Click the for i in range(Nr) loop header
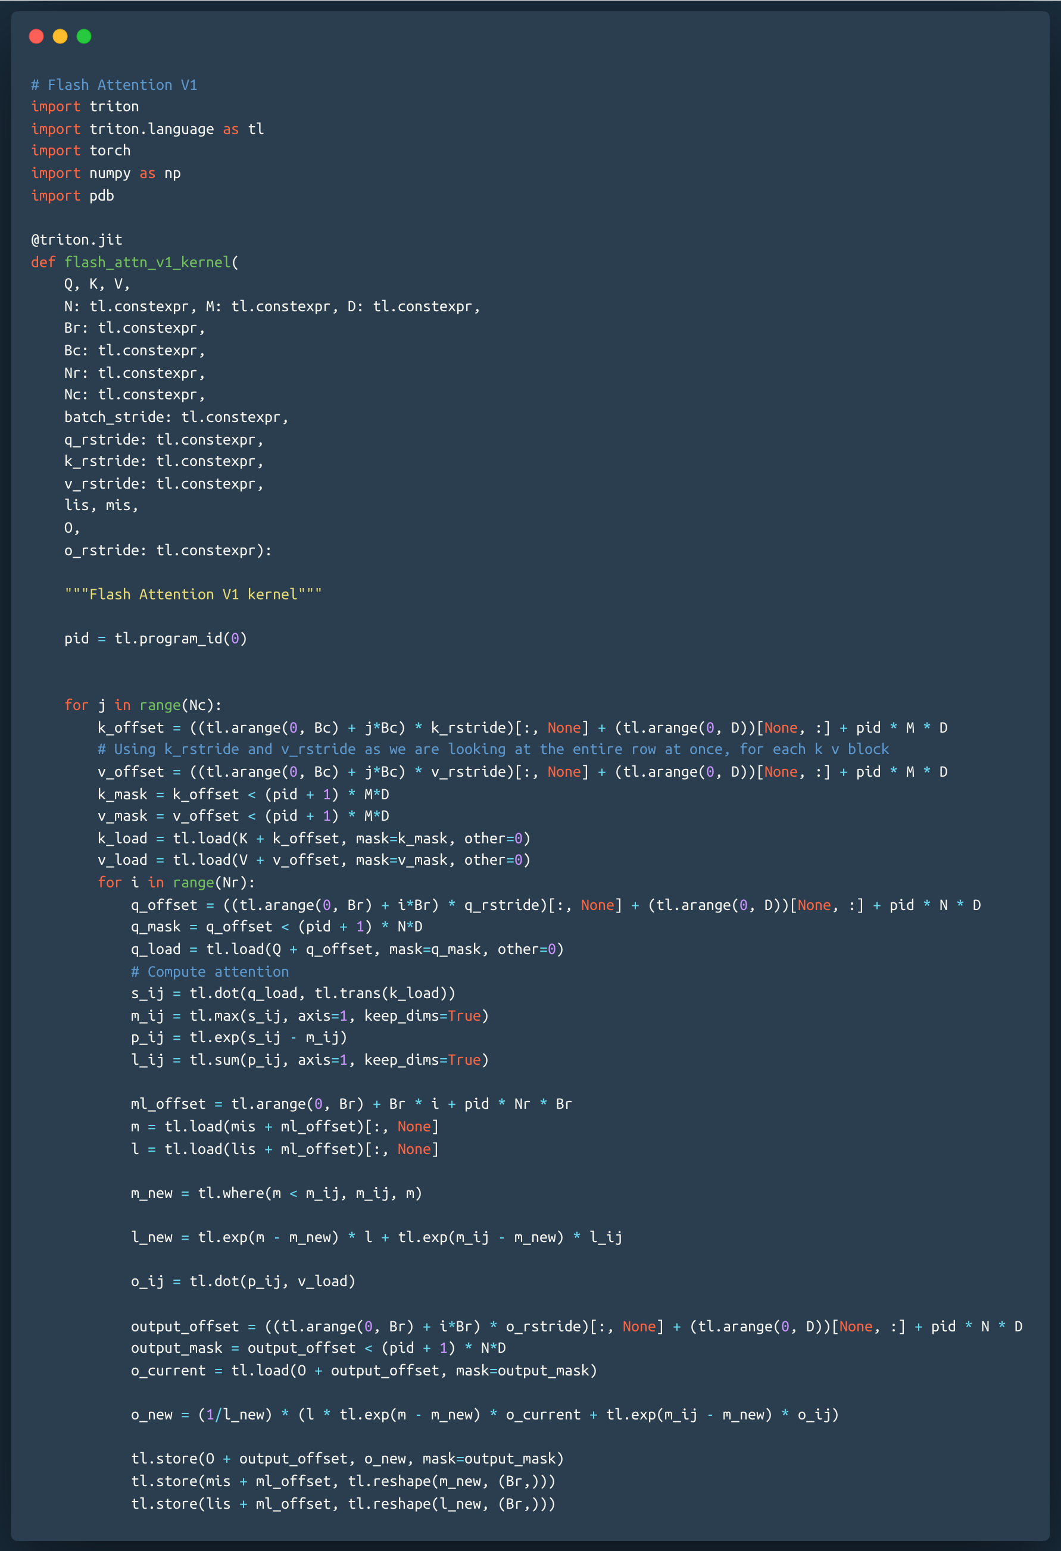 (x=176, y=882)
